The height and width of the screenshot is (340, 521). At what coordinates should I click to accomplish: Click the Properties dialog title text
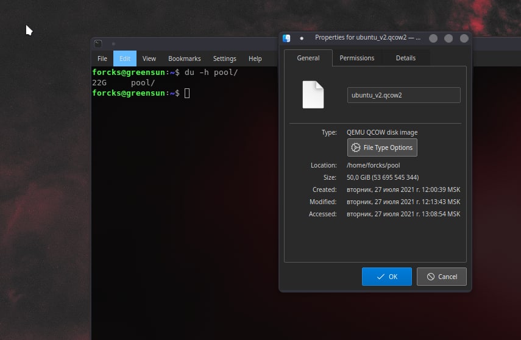pos(367,38)
